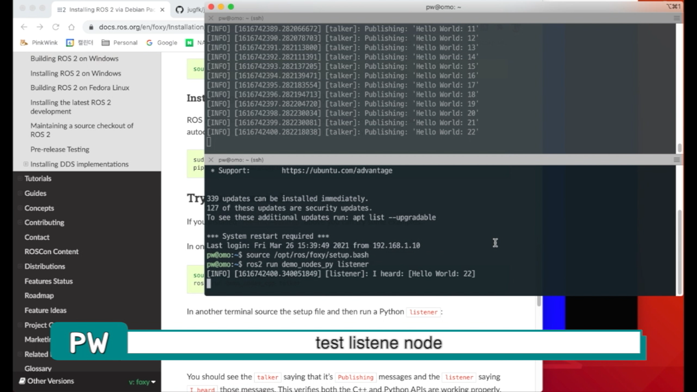This screenshot has height=392, width=697.
Task: Click the '339 updates can be installed' line
Action: (x=288, y=199)
